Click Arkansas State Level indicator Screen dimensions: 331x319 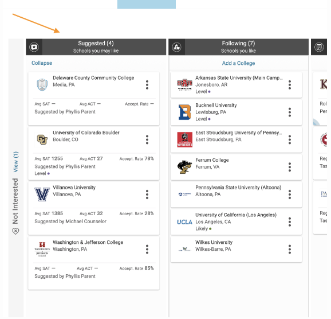tap(203, 92)
